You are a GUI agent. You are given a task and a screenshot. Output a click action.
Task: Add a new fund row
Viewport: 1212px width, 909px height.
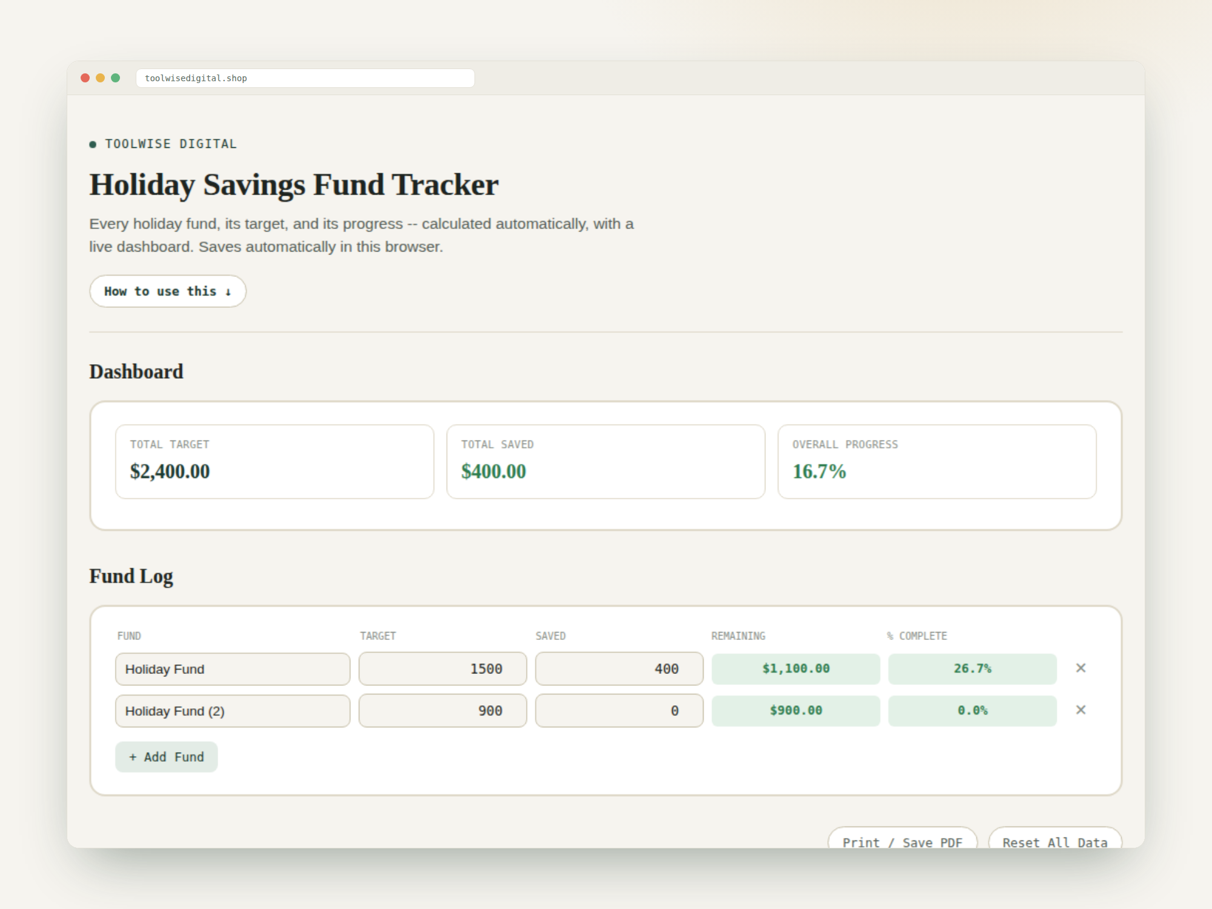pyautogui.click(x=167, y=757)
